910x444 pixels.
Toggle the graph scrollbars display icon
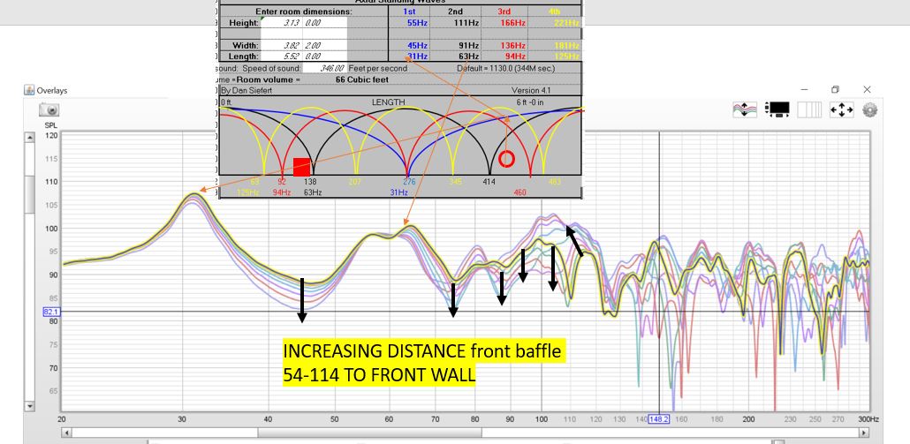click(x=777, y=109)
